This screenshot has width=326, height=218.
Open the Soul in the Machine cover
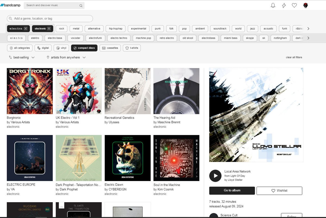tap(176, 158)
